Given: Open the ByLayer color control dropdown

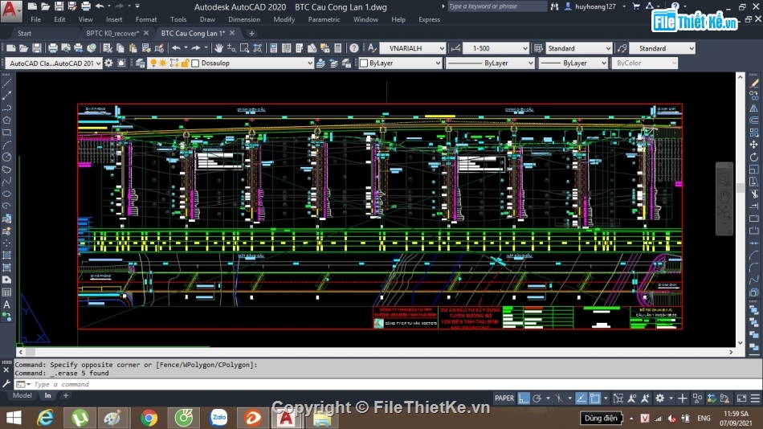Looking at the screenshot, I should [438, 63].
